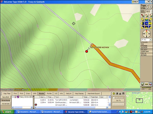Pan the map southwest using the corner arrow
The image size is (153, 114).
[x=143, y=27]
